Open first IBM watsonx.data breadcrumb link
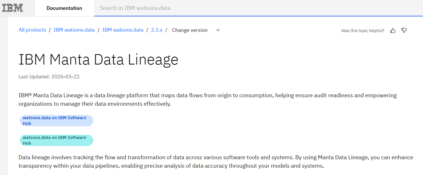Image resolution: width=423 pixels, height=175 pixels. tap(74, 30)
